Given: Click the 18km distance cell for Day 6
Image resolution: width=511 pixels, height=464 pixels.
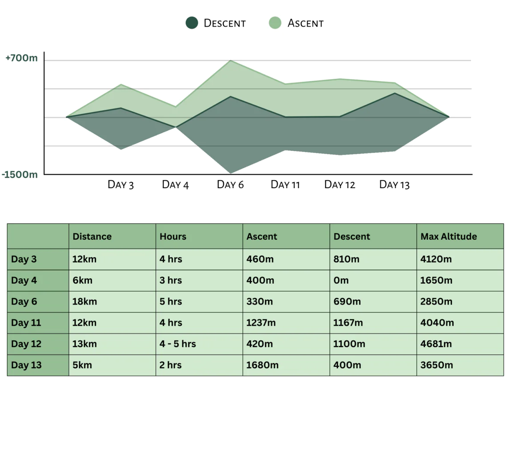Looking at the screenshot, I should [112, 301].
